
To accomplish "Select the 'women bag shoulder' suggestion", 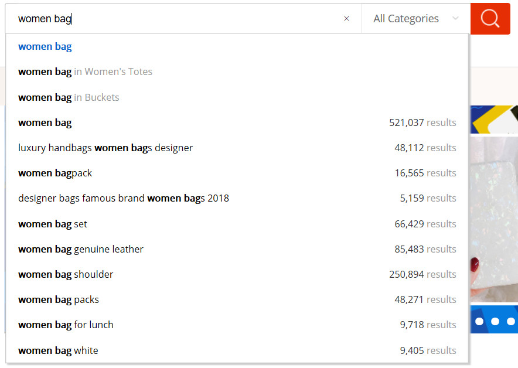I will pos(66,274).
